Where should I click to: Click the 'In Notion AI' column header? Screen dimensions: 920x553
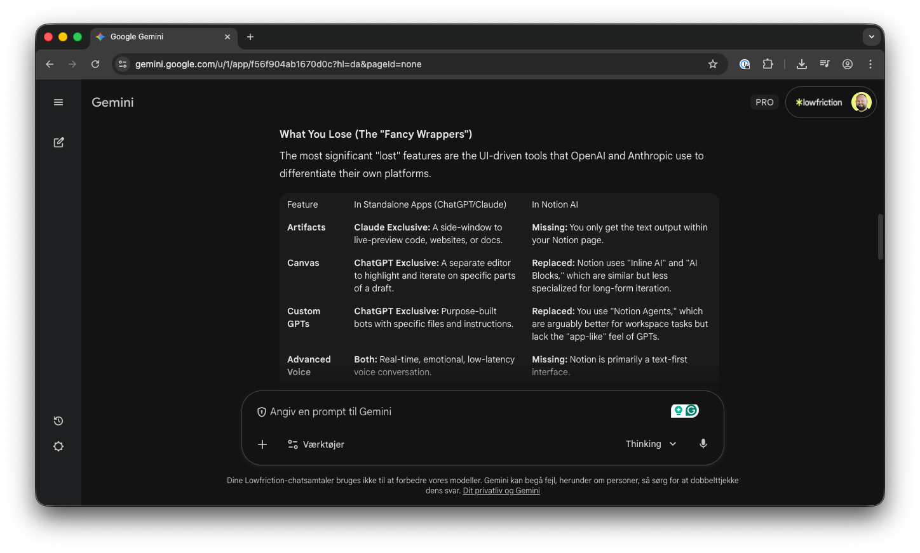[555, 204]
